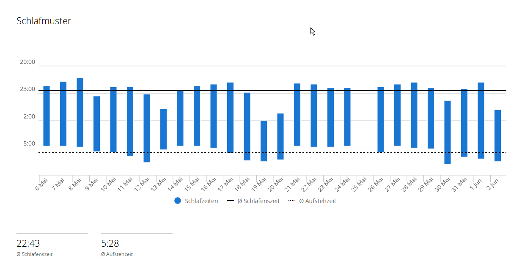Select the sleep bar for 23 Mai
Viewport: 522px width, 267px height.
(x=330, y=118)
